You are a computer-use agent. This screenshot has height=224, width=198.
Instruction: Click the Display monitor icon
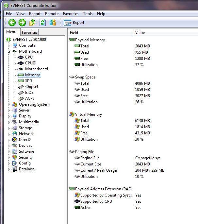(x=15, y=116)
